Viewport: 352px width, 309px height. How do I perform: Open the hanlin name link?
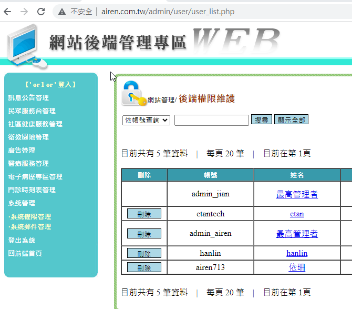pyautogui.click(x=297, y=253)
